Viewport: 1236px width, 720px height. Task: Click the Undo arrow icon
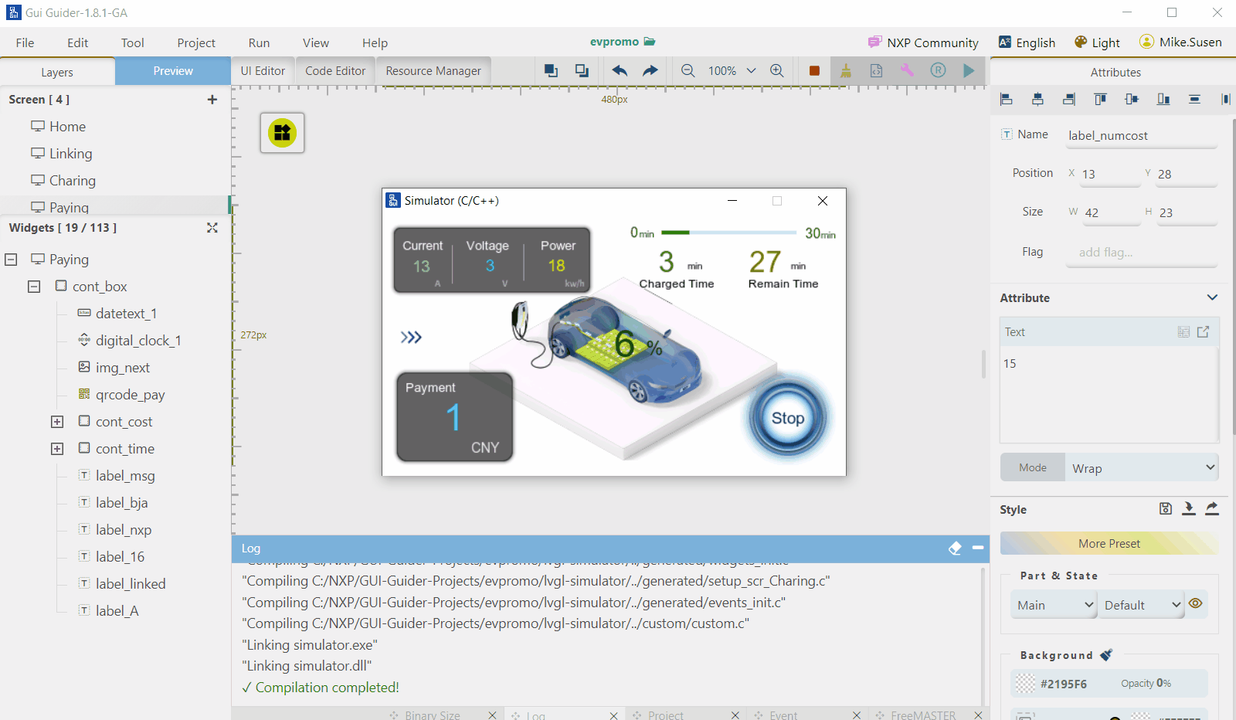pyautogui.click(x=618, y=70)
